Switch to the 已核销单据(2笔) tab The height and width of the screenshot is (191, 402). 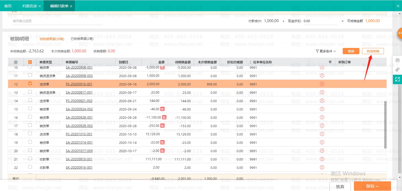coord(82,39)
